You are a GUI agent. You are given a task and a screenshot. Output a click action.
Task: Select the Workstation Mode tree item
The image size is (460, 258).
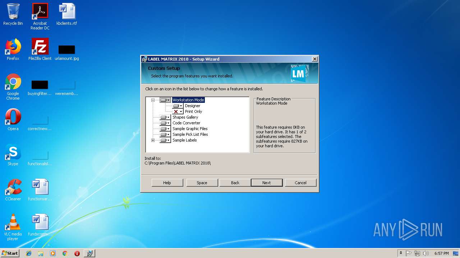(x=188, y=100)
